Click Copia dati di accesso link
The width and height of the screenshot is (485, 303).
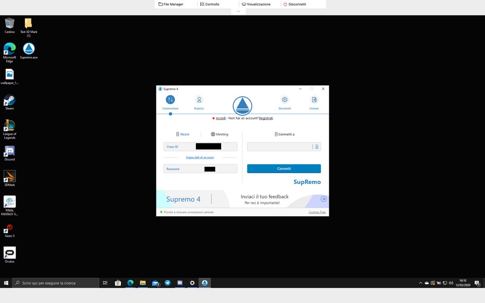200,158
